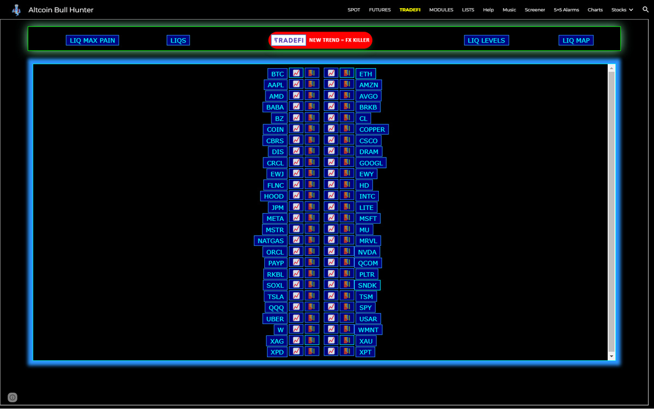Click the XPT line chart icon
Viewport: 654px width, 409px height.
coord(331,351)
